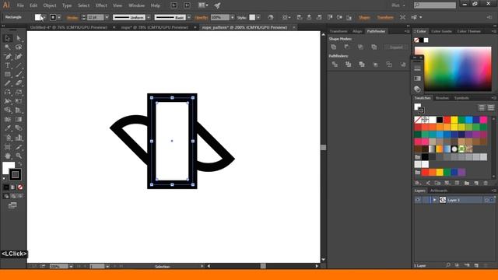Image resolution: width=498 pixels, height=280 pixels.
Task: Click the Minus Front shape mode icon
Action: (347, 47)
